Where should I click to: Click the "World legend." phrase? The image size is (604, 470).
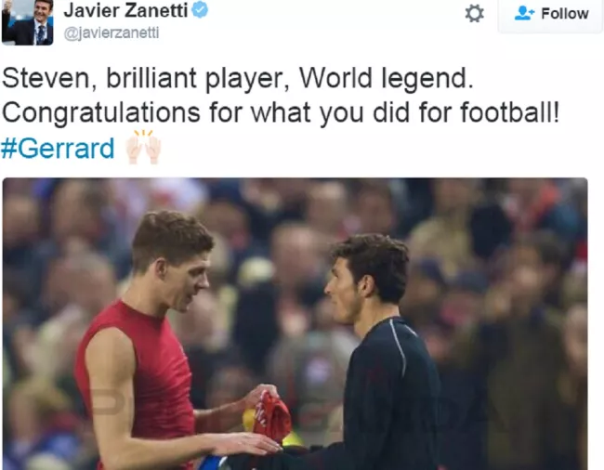[x=387, y=79]
